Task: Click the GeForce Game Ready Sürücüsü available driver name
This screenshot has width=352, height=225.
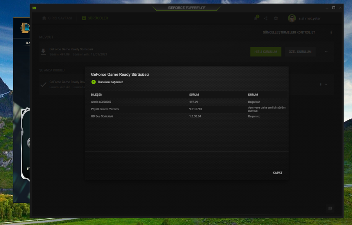Action: (71, 49)
